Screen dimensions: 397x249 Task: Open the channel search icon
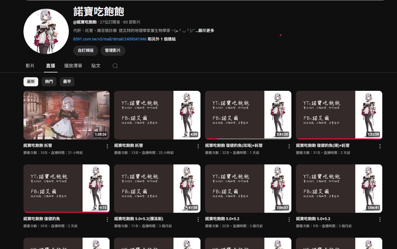pos(115,66)
